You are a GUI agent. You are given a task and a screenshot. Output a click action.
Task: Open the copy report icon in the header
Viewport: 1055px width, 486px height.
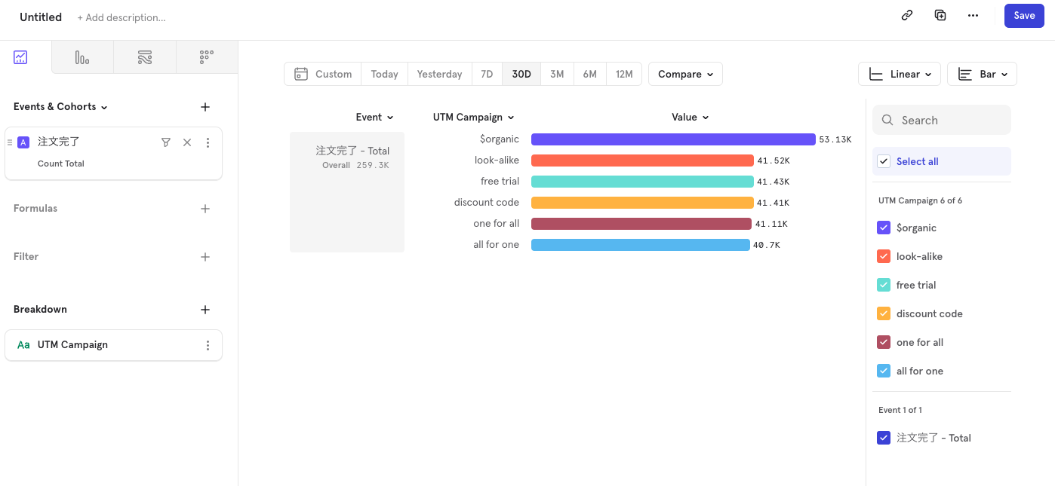click(x=940, y=15)
